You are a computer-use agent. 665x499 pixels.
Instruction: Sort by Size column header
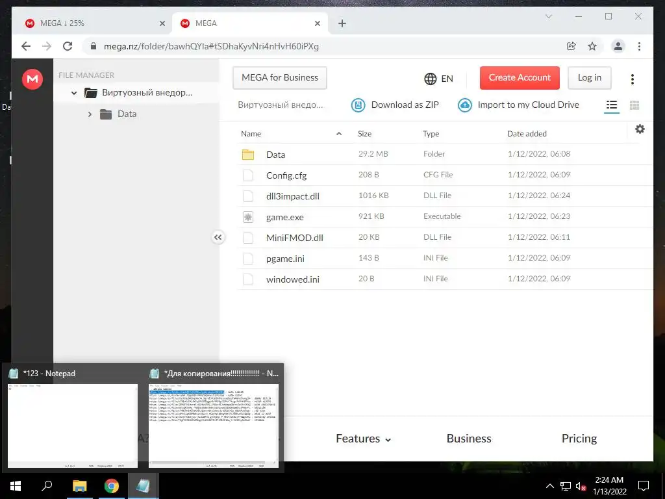[364, 134]
